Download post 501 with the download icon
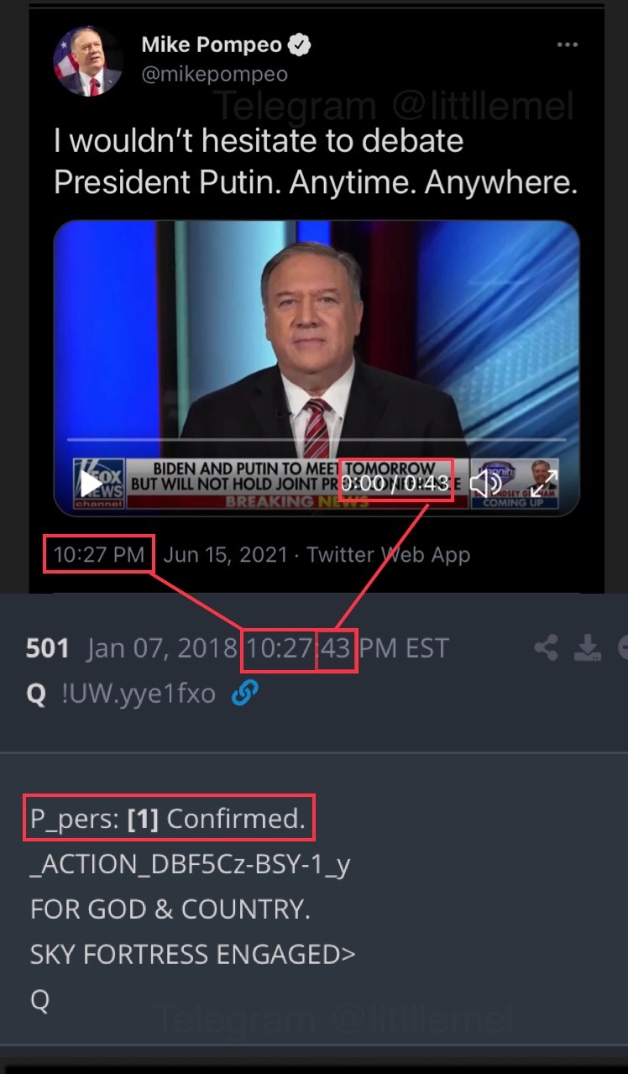Screen dimensions: 628x1074 (x=587, y=647)
